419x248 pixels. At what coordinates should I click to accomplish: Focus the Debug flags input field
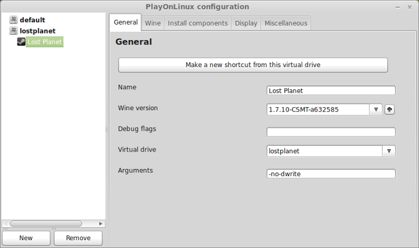pos(331,132)
